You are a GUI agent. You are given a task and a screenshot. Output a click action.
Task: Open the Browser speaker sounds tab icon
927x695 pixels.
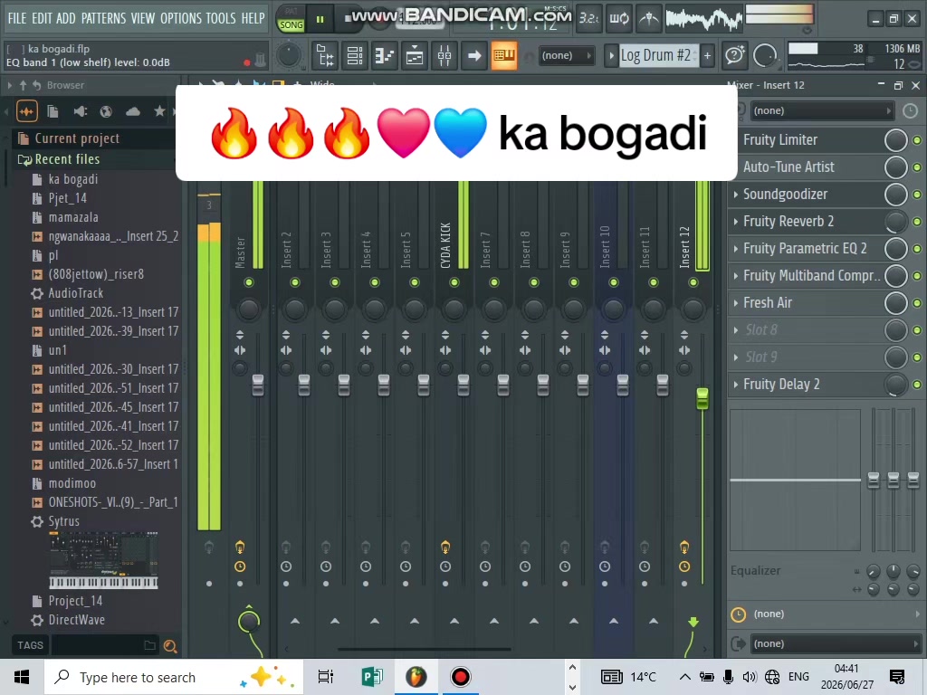[x=80, y=111]
